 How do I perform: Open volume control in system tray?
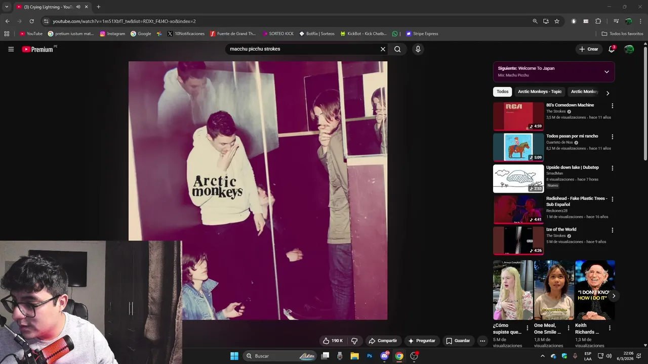tap(609, 356)
